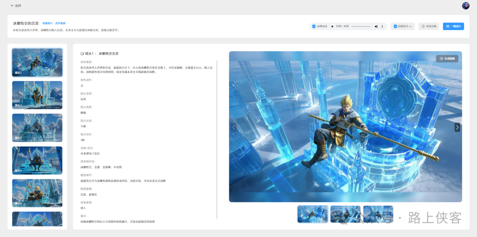Click the shot details panel scrollbar
This screenshot has width=477, height=237.
217,140
